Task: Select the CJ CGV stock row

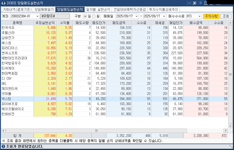Action: (114, 78)
